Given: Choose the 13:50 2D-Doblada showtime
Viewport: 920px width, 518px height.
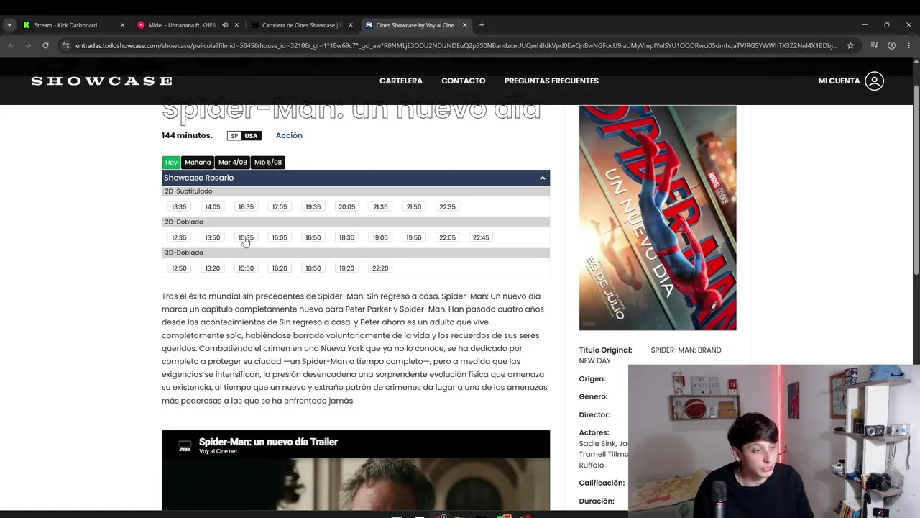Looking at the screenshot, I should point(213,237).
